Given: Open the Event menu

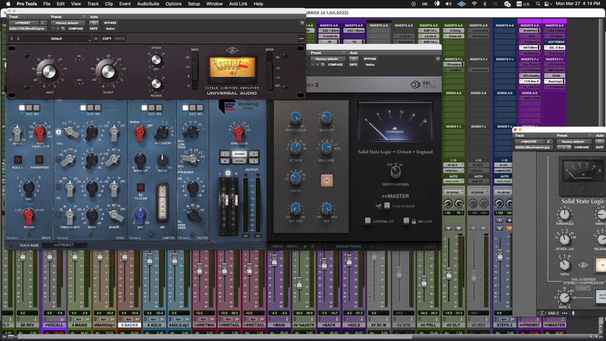Looking at the screenshot, I should [x=125, y=4].
